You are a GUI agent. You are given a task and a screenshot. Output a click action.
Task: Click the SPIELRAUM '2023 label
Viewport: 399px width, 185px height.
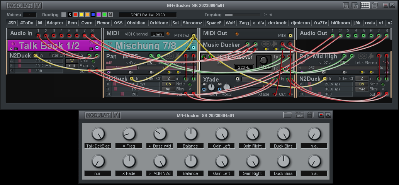click(x=148, y=15)
